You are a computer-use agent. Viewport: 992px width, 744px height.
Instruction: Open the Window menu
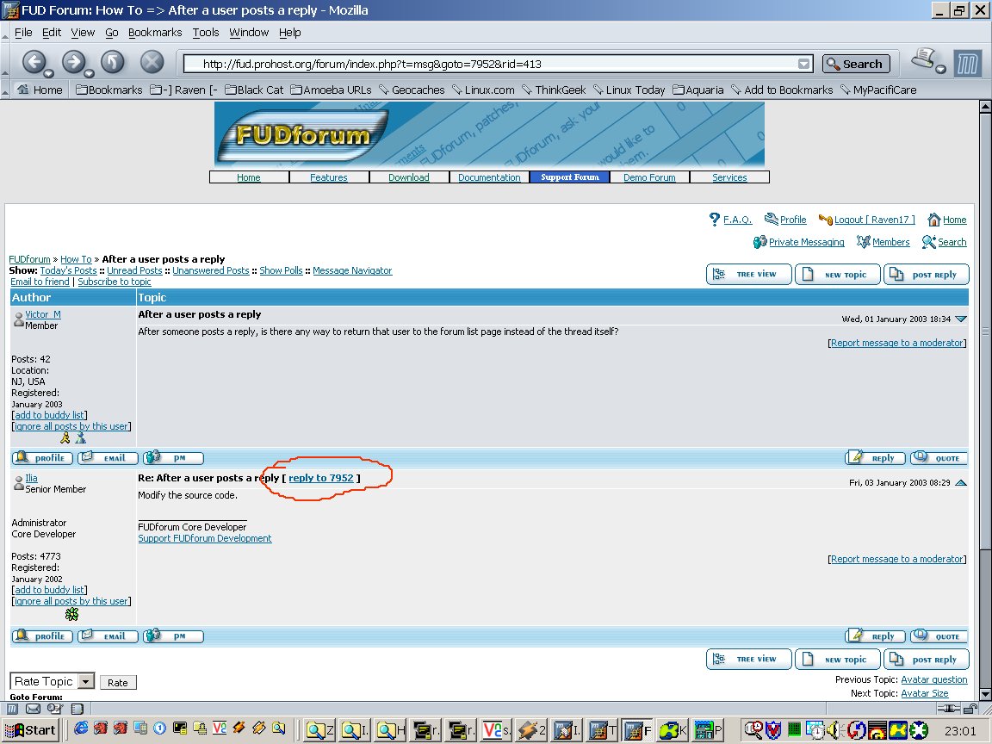249,32
